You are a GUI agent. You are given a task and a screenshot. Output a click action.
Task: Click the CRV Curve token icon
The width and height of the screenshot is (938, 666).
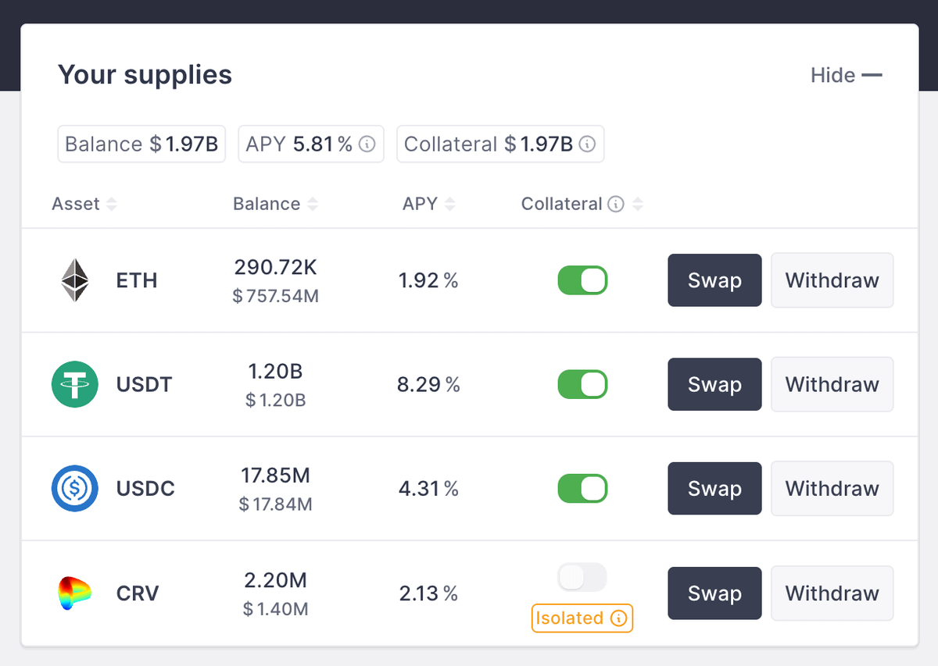75,593
